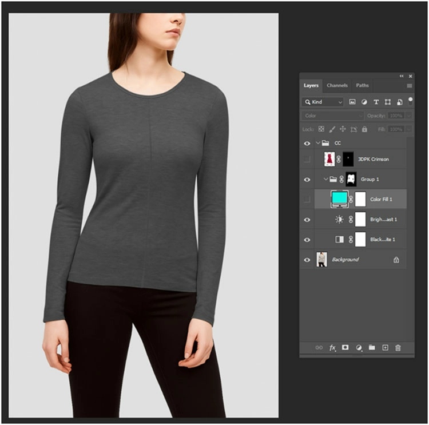Select Group 1 mask thumbnail
The image size is (429, 425).
pyautogui.click(x=351, y=179)
